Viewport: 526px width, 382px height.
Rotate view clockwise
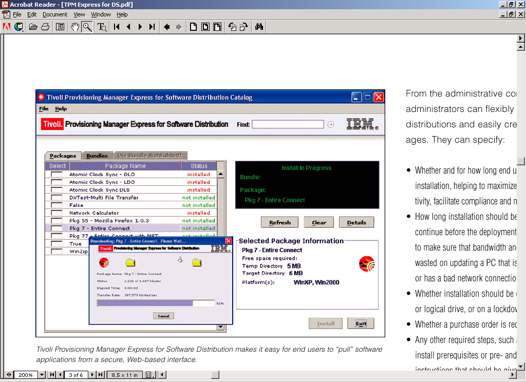[244, 27]
